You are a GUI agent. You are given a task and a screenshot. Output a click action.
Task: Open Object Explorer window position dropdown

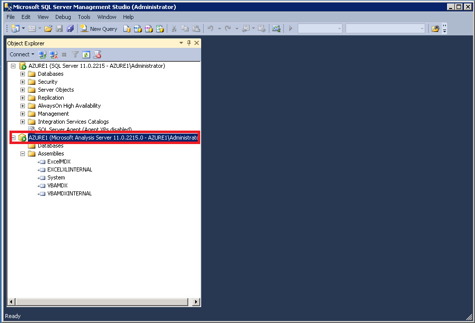[181, 43]
